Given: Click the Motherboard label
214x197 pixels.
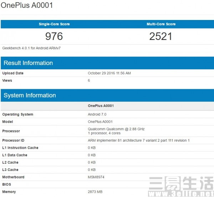Looking at the screenshot, I should click(14, 177).
